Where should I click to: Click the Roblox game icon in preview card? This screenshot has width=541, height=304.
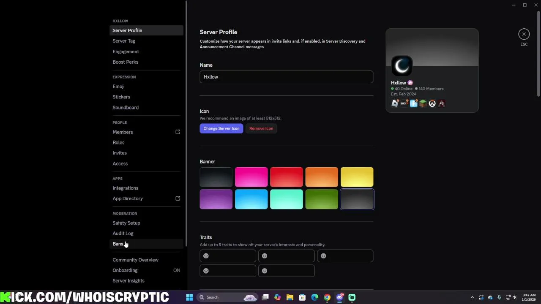395,103
